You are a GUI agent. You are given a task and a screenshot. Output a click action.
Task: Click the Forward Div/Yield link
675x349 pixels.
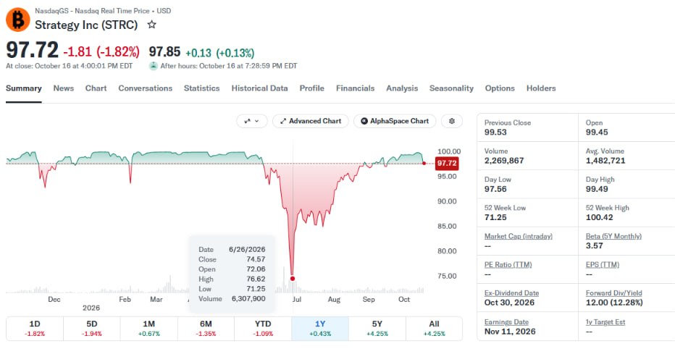pyautogui.click(x=614, y=293)
